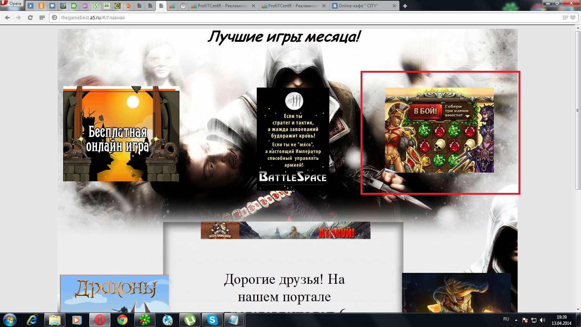Close the Online-кафе CITY tab
Screen dimensions: 581x327
pos(394,6)
